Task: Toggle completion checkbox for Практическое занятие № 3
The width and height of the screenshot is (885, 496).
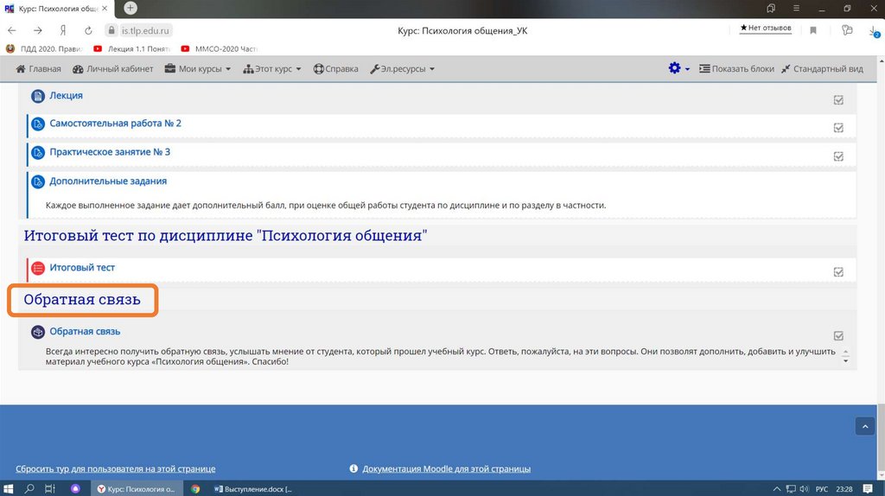Action: click(x=838, y=156)
